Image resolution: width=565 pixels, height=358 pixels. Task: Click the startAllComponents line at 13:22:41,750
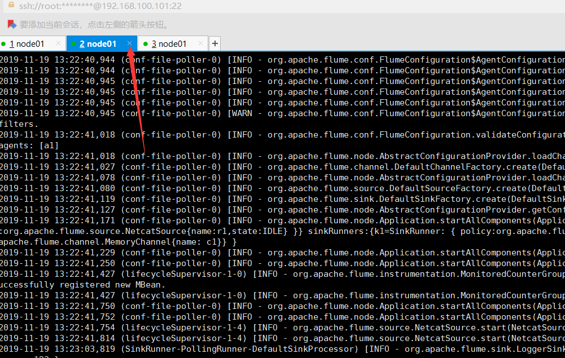tap(282, 306)
